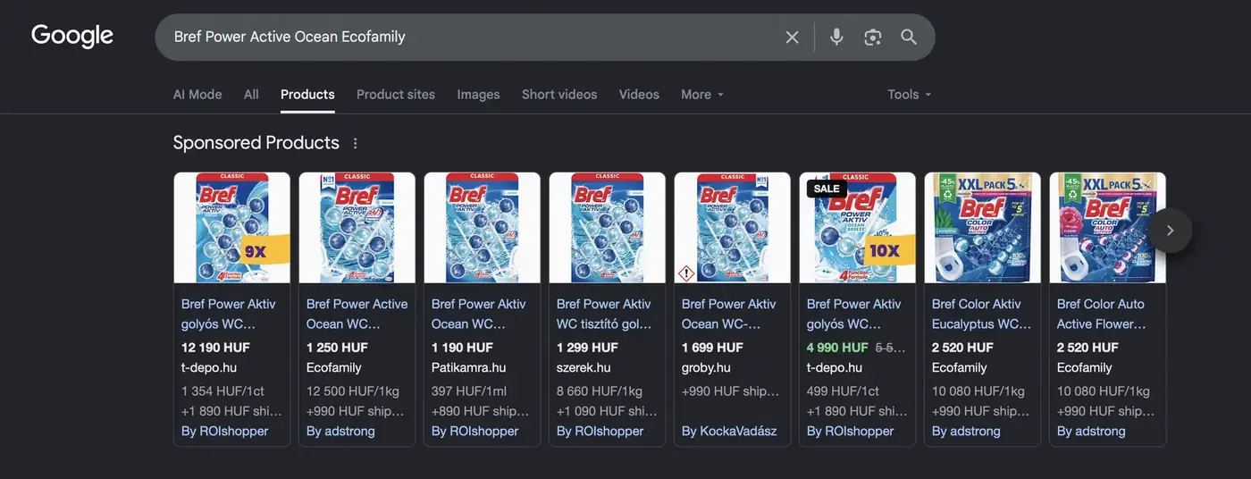Click the Patikamra.hu seller name
Screen dimensions: 1251x479
(469, 367)
